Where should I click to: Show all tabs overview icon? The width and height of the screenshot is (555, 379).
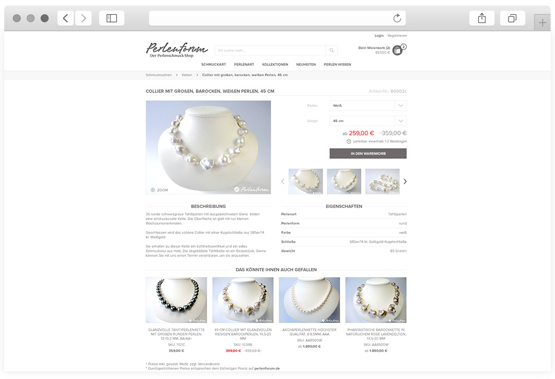(512, 18)
